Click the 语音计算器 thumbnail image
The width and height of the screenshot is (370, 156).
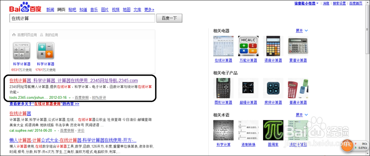pyautogui.click(x=273, y=46)
